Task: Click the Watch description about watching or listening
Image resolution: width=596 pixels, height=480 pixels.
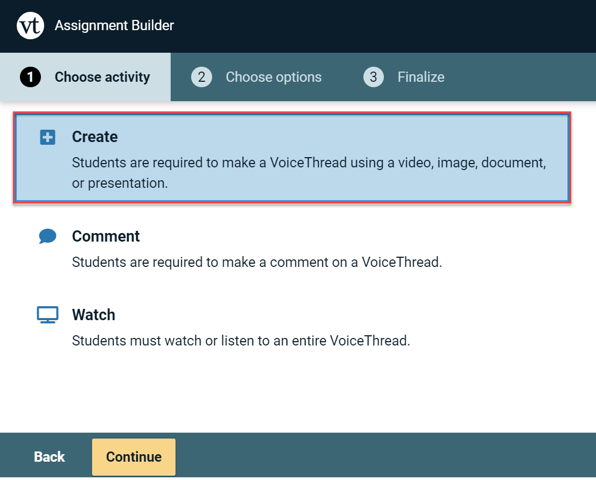Action: coord(241,341)
